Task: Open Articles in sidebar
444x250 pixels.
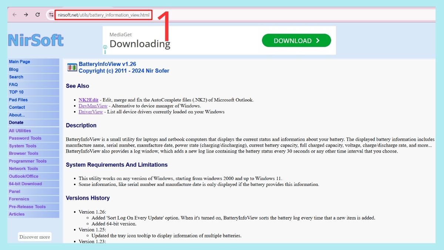Action: click(x=17, y=214)
